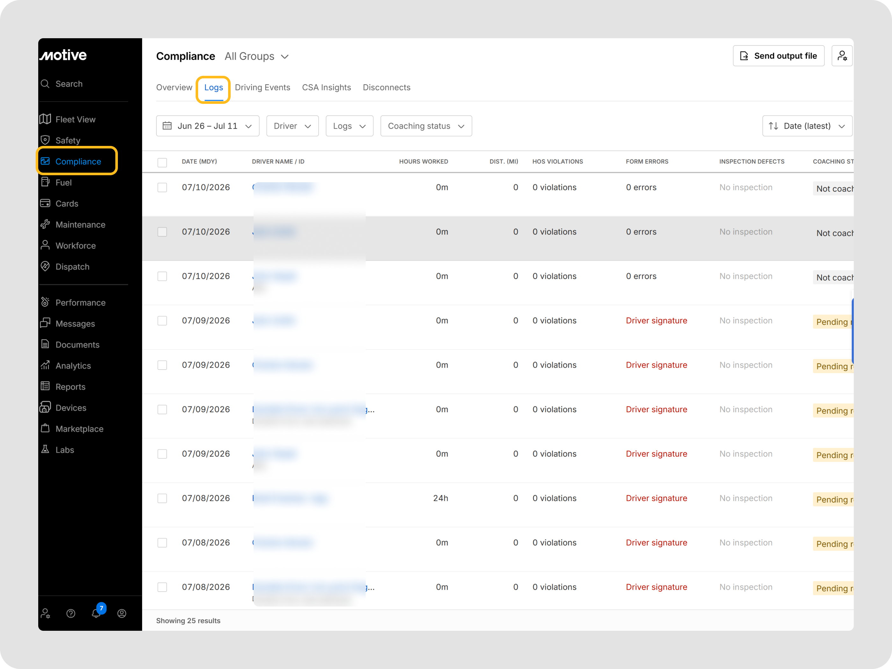
Task: Click the help question mark icon
Action: 71,613
